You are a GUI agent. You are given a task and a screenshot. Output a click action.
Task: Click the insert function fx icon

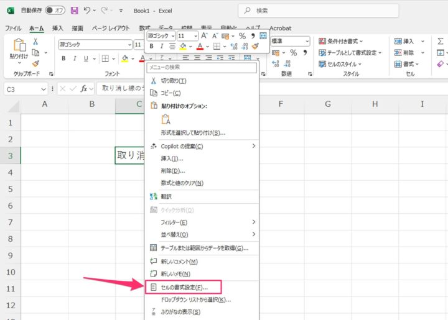(x=84, y=89)
